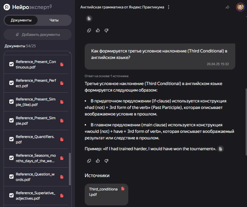The height and width of the screenshot is (207, 247).
Task: Click the Документы 54/25 counter
Action: pos(20,46)
